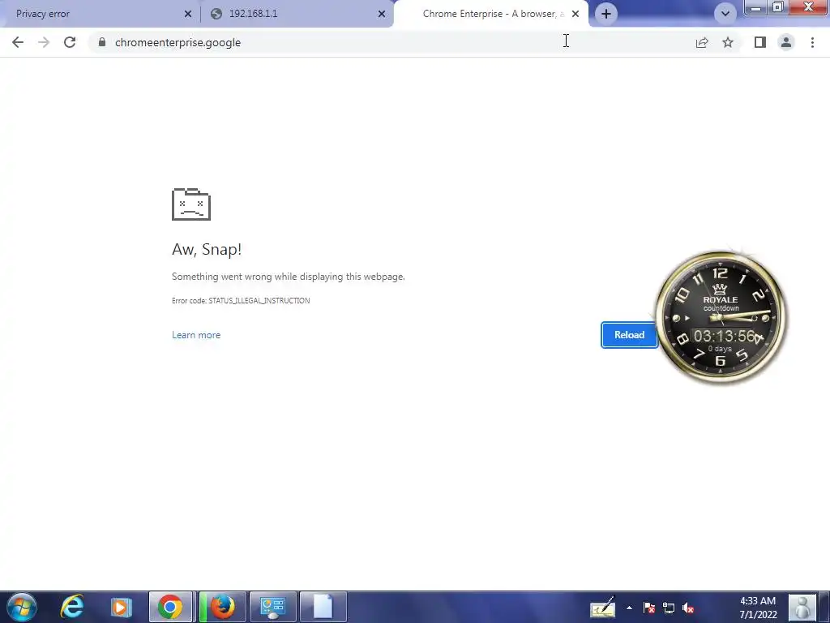Show hidden tray icons arrow
Viewport: 830px width, 623px height.
click(629, 608)
